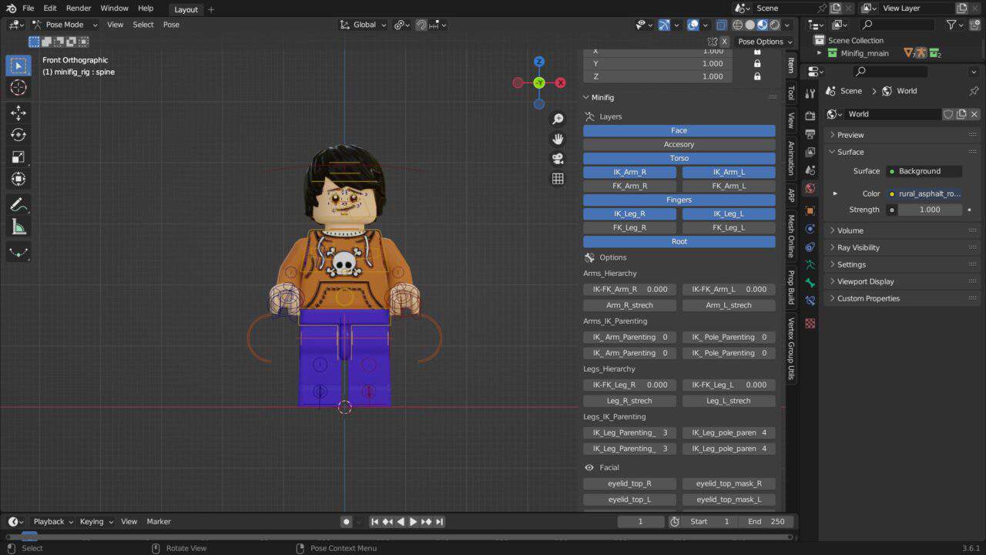Open the File menu
Screen dimensions: 986x555
(x=28, y=8)
